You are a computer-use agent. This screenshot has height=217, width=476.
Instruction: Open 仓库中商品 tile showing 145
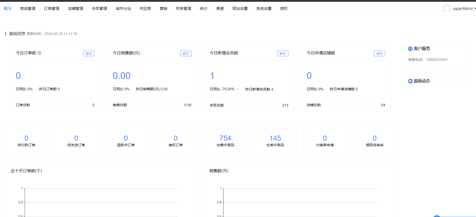tap(275, 139)
